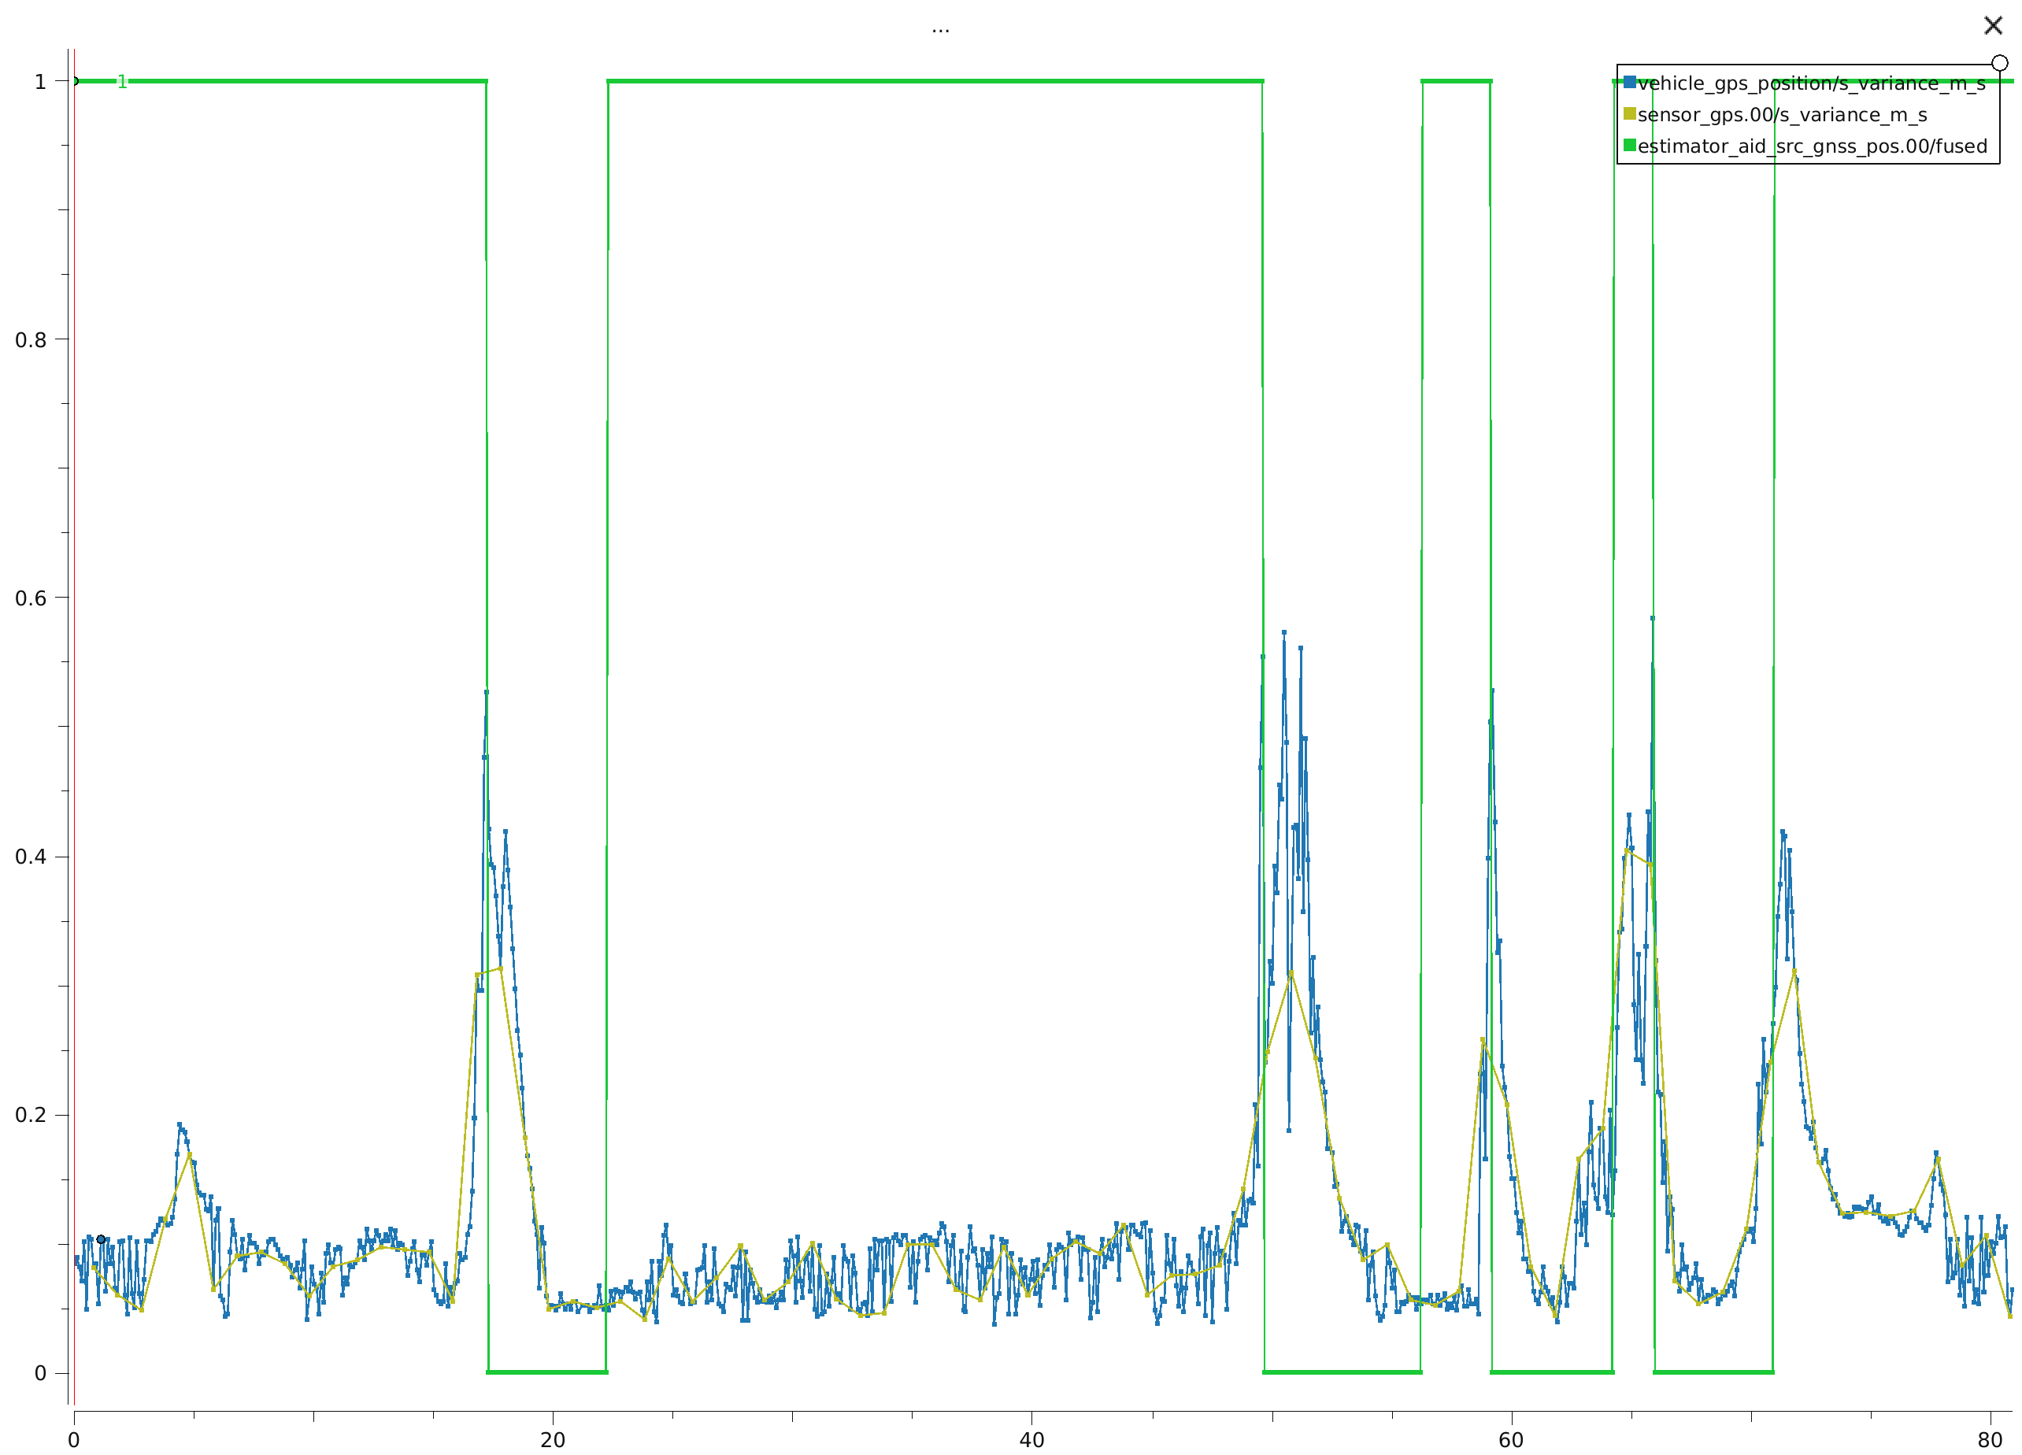Click the yellow sensor_gps.00 legend swatch
The height and width of the screenshot is (1455, 2022).
1630,113
